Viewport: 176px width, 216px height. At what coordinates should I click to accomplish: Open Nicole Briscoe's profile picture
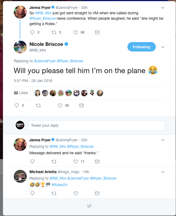(x=20, y=47)
